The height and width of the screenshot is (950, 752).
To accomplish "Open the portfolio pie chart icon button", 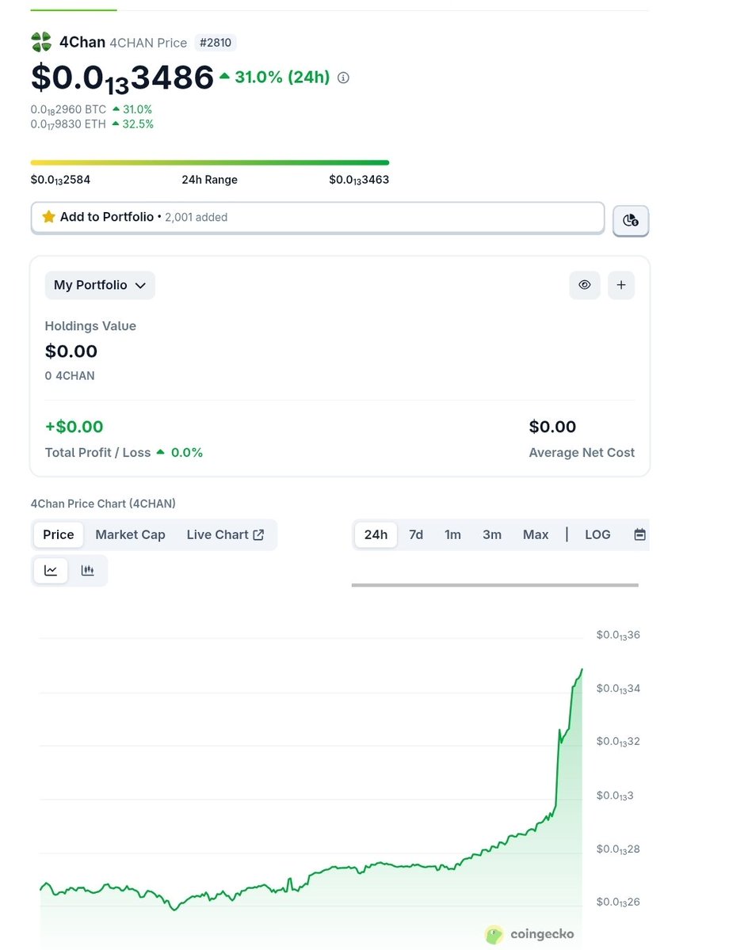I will pyautogui.click(x=631, y=220).
